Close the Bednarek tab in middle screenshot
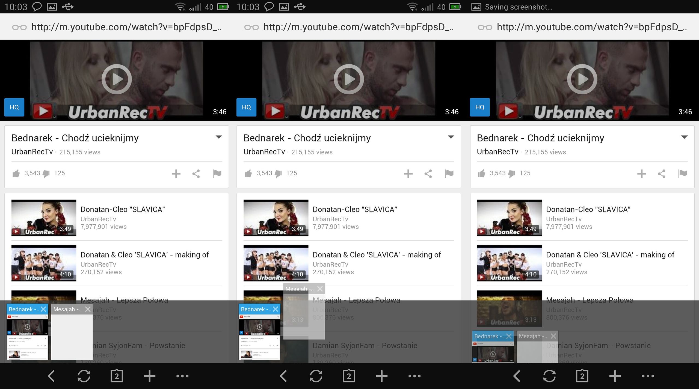The height and width of the screenshot is (389, 699). click(276, 309)
